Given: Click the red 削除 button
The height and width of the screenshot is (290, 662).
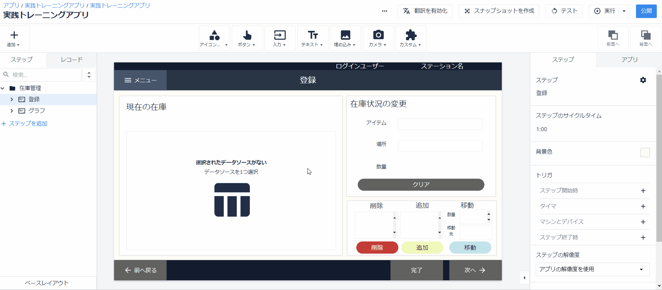Looking at the screenshot, I should tap(377, 248).
